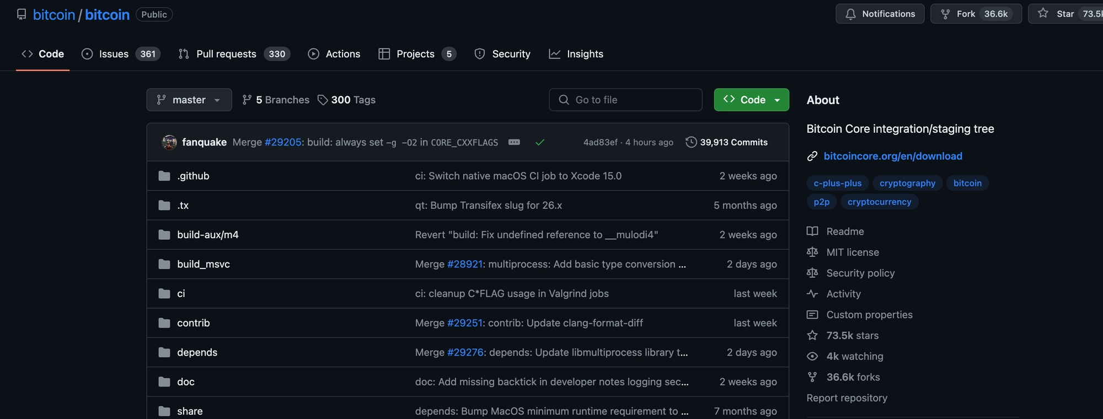View 39,913 Commits history
This screenshot has width=1103, height=419.
727,142
